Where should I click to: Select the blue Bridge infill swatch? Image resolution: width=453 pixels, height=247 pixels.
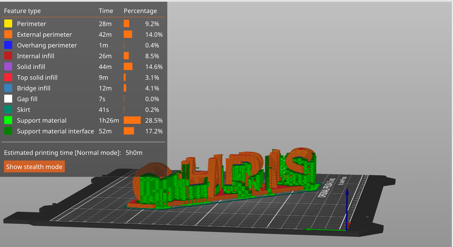coord(8,88)
